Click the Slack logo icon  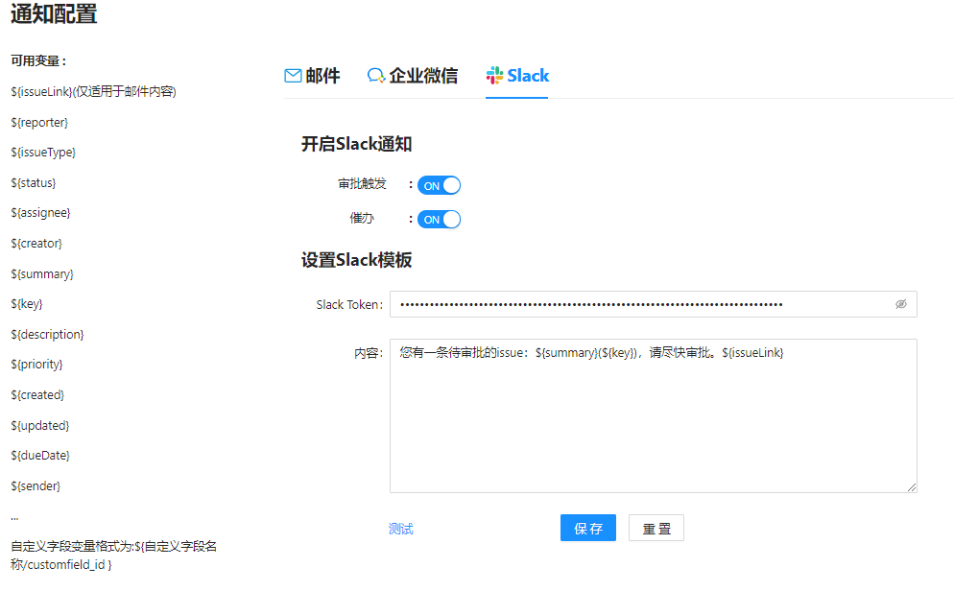coord(494,76)
